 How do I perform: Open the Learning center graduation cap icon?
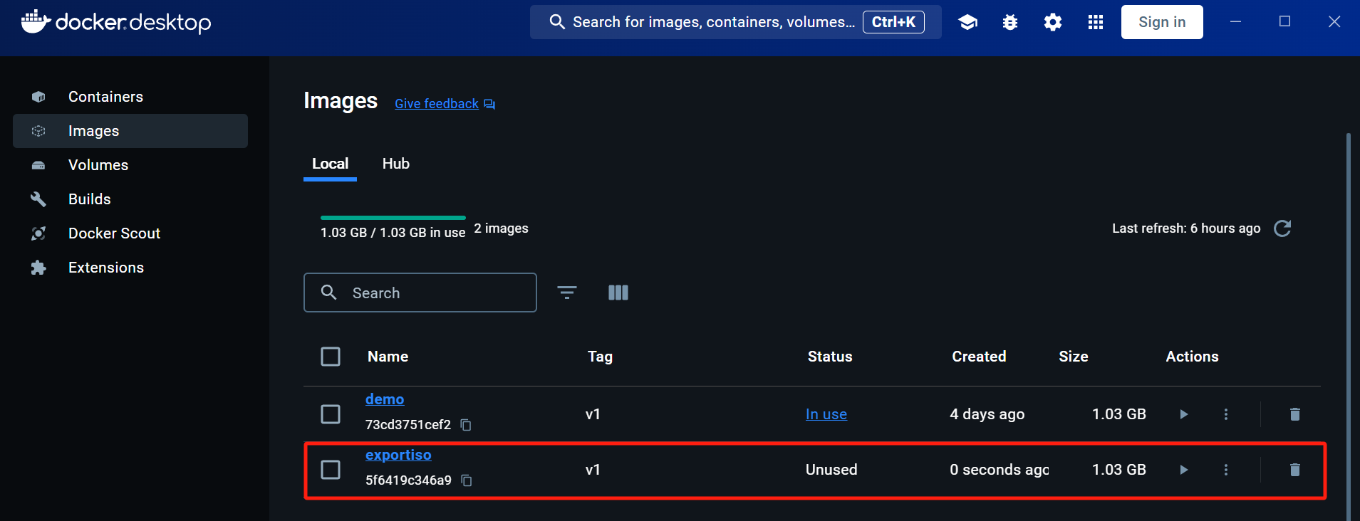pyautogui.click(x=967, y=22)
